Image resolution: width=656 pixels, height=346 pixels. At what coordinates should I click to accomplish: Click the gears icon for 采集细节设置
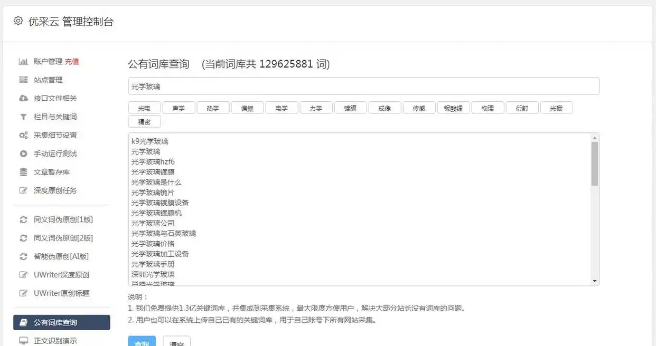[x=23, y=135]
